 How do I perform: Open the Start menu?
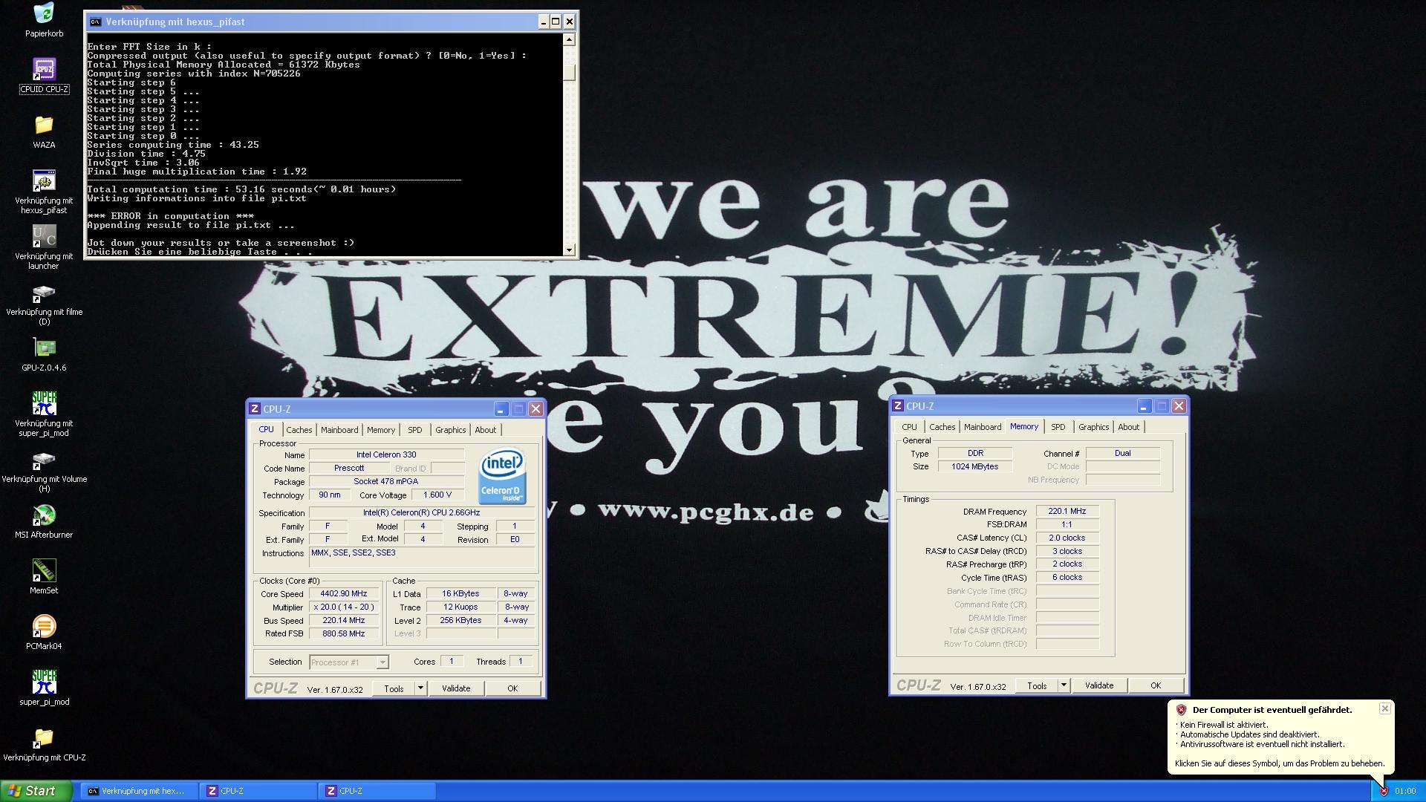[36, 791]
